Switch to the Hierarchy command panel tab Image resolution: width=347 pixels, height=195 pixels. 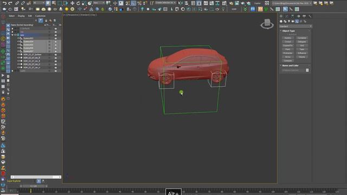click(x=293, y=16)
